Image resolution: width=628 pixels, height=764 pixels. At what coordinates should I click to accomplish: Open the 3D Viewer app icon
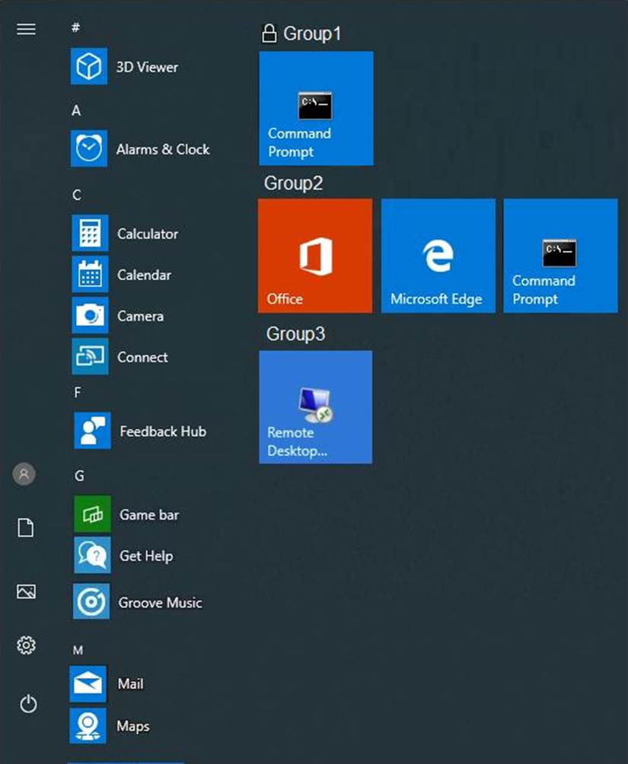[x=89, y=67]
